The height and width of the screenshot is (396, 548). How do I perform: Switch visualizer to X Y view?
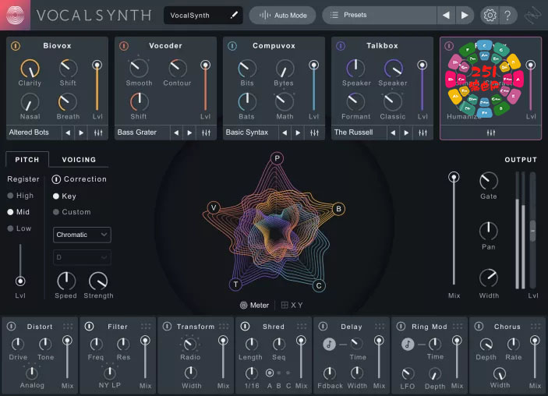[x=292, y=306]
